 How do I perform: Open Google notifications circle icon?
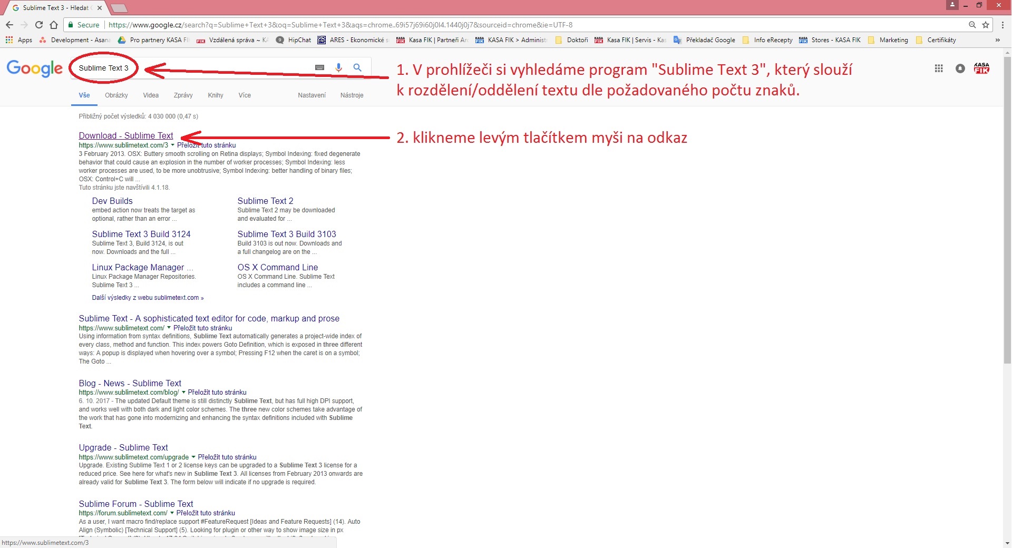point(960,68)
